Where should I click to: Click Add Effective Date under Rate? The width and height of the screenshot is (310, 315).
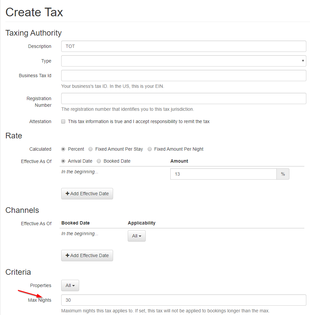[87, 194]
